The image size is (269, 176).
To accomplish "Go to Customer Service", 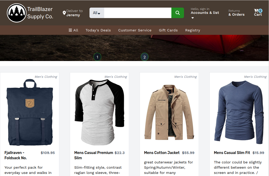I will click(135, 30).
